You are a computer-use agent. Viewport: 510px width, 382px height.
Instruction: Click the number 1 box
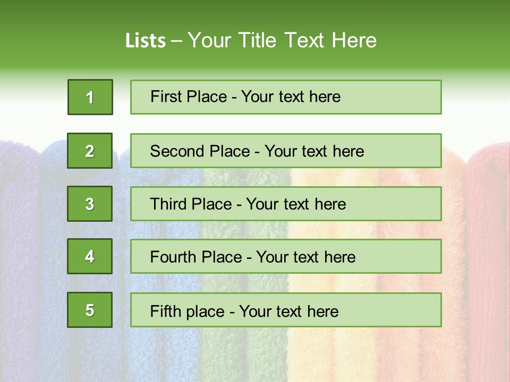(x=90, y=97)
